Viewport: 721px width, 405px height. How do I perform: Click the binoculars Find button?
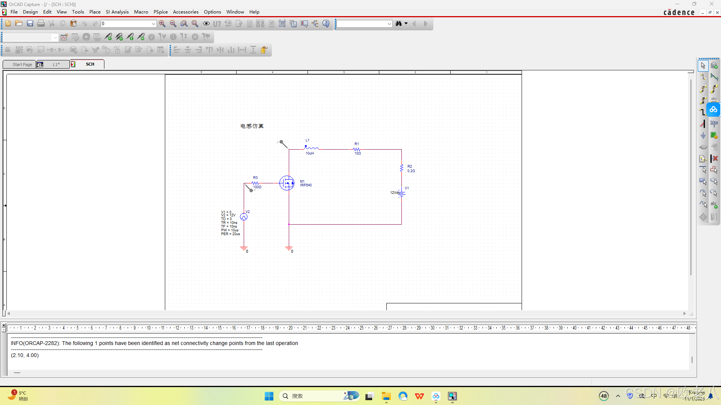[x=399, y=24]
